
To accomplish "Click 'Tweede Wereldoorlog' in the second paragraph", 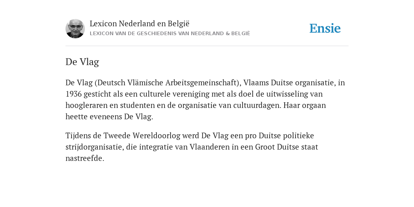I will point(142,136).
